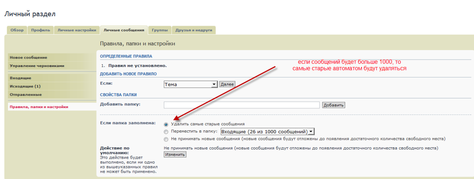Open the Исходящие (1) folder
The image size is (474, 179).
pyautogui.click(x=25, y=86)
